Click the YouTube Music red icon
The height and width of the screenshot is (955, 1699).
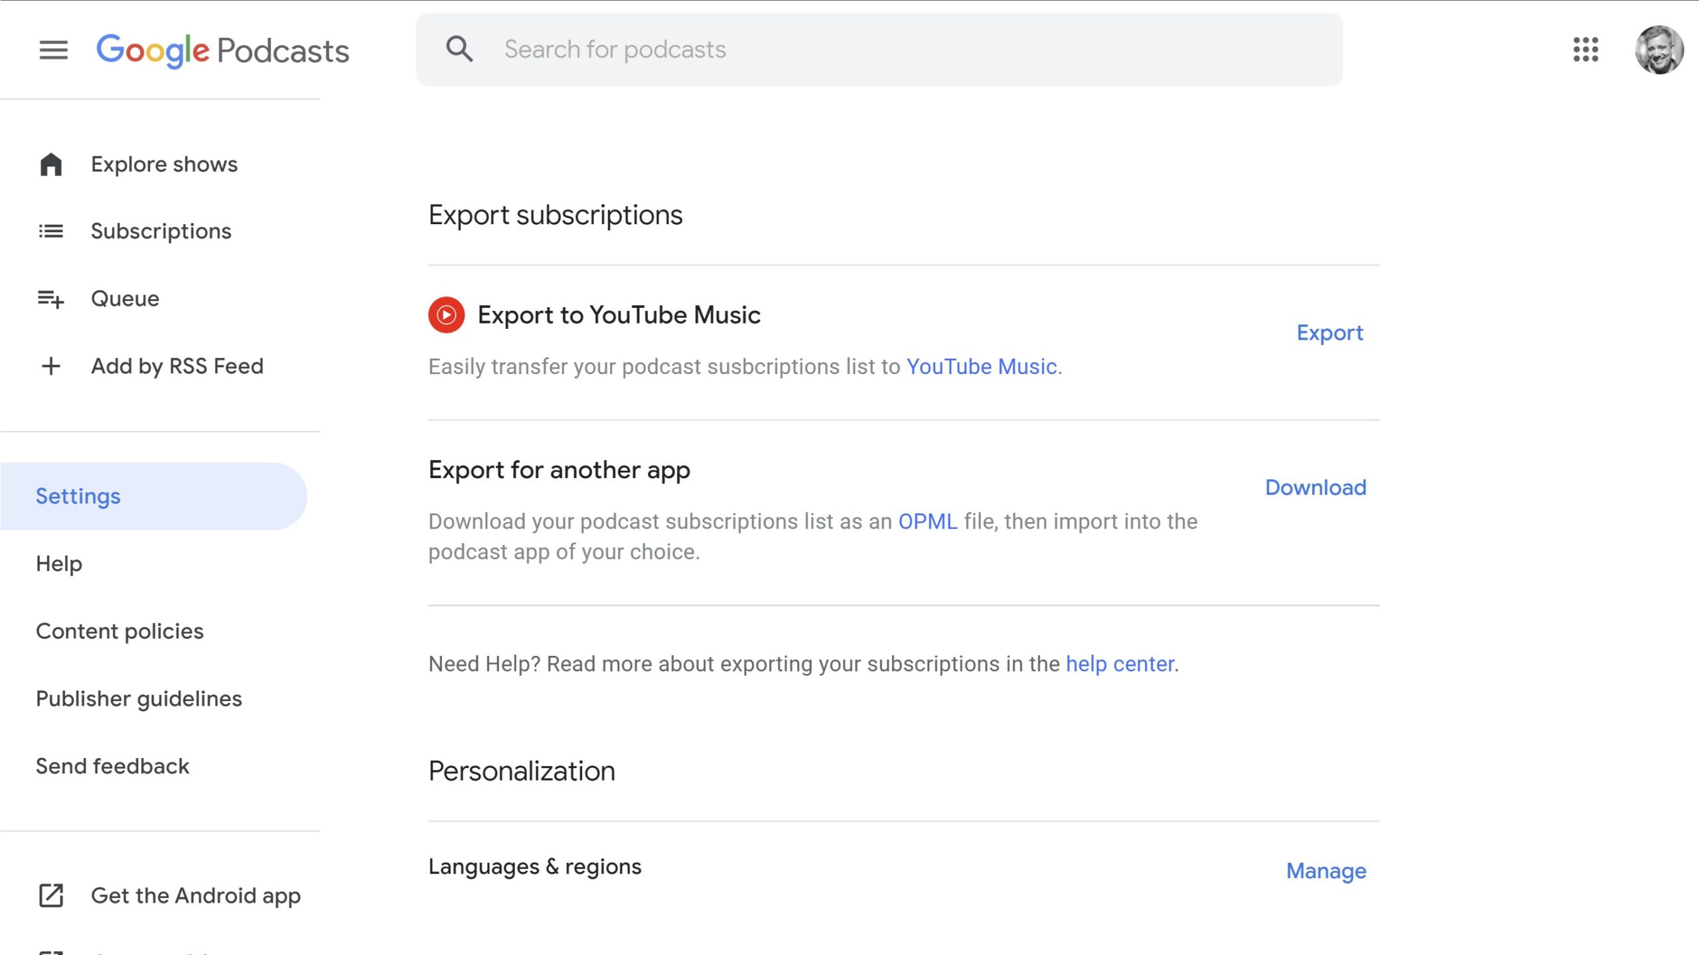tap(446, 315)
